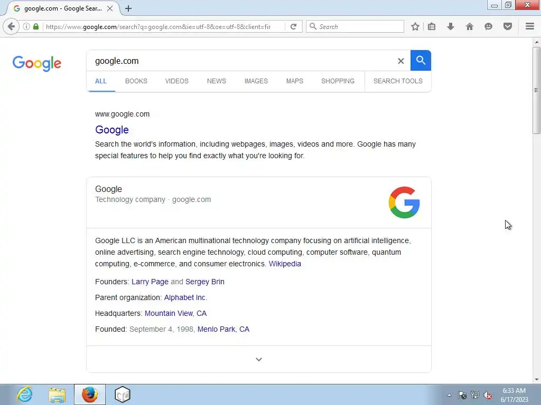The height and width of the screenshot is (405, 541).
Task: Open the Google result title link
Action: click(x=112, y=130)
